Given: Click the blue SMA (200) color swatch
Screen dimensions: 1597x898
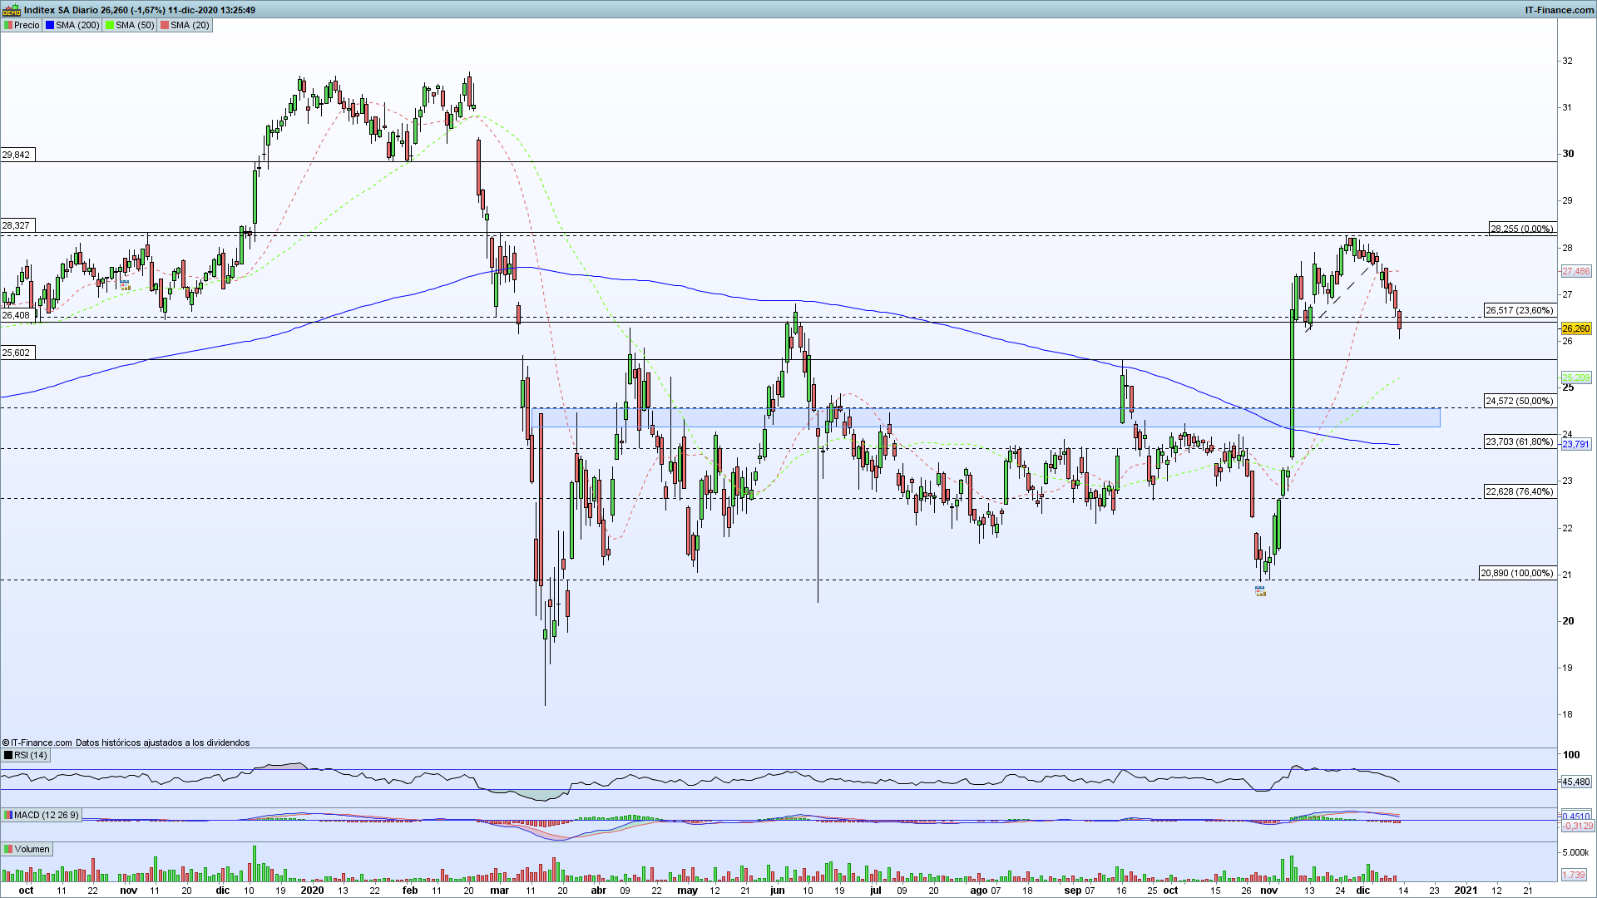Looking at the screenshot, I should coord(50,25).
